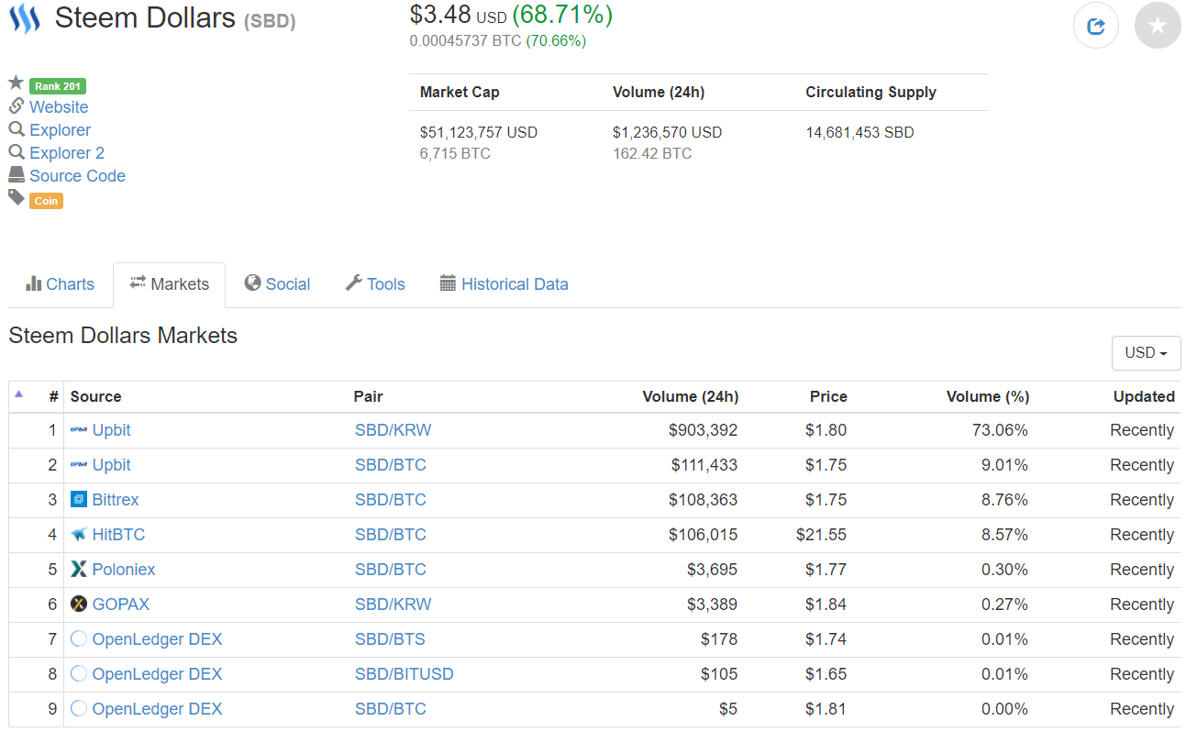Open the SBD/BTC pair on Bittrex
The height and width of the screenshot is (732, 1186).
pyautogui.click(x=391, y=500)
